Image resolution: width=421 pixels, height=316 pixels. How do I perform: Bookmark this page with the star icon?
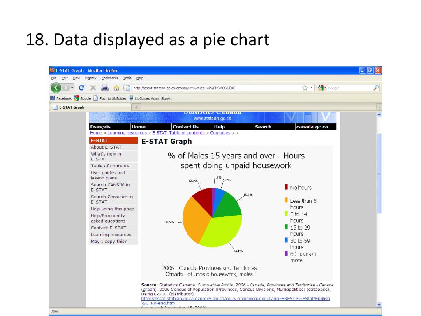(305, 88)
